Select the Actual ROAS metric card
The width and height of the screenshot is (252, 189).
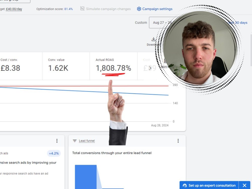(x=113, y=66)
